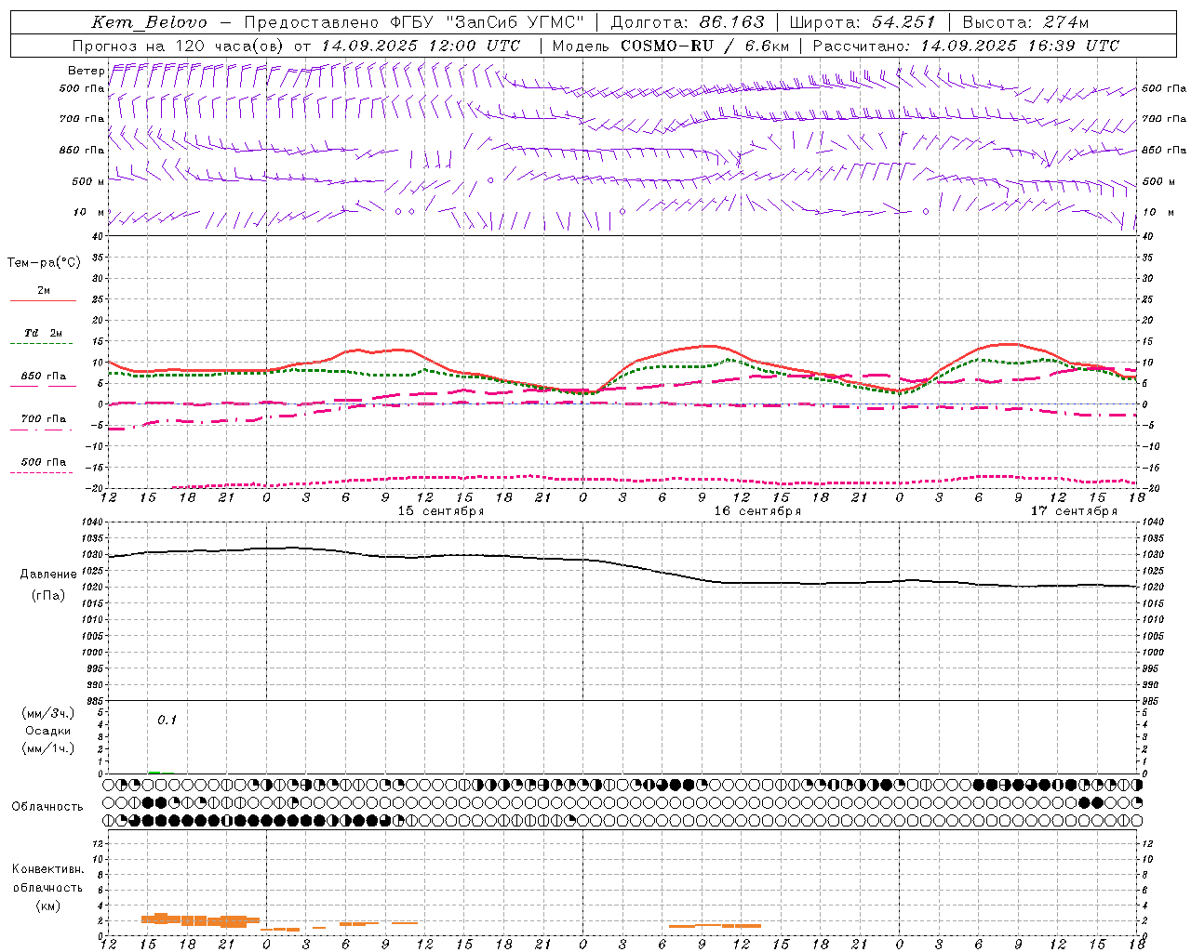Viewport: 1191px width, 952px height.
Task: Click the Рассчитано: 14.09.2025 16:39 UTC timestamp
Action: (x=966, y=46)
